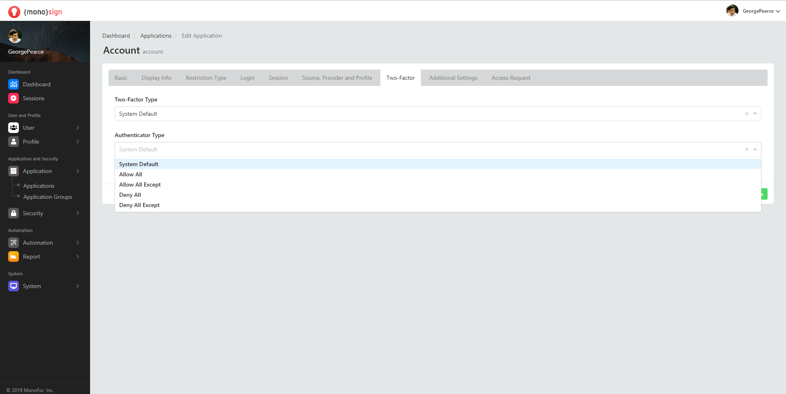Click the Two-Factor Type select box
The height and width of the screenshot is (394, 786).
[438, 114]
